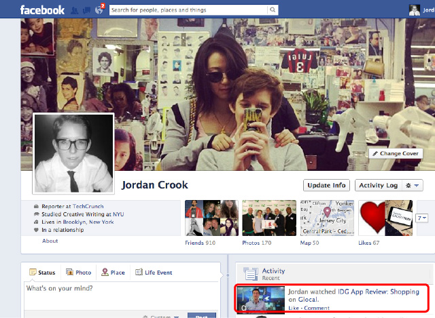Click the Activity heading
Screen dimensions: 435x318
coord(273,271)
